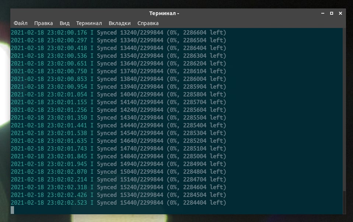Click log line with timestamp 23:02:01.350
Image resolution: width=353 pixels, height=222 pixels.
(x=118, y=118)
